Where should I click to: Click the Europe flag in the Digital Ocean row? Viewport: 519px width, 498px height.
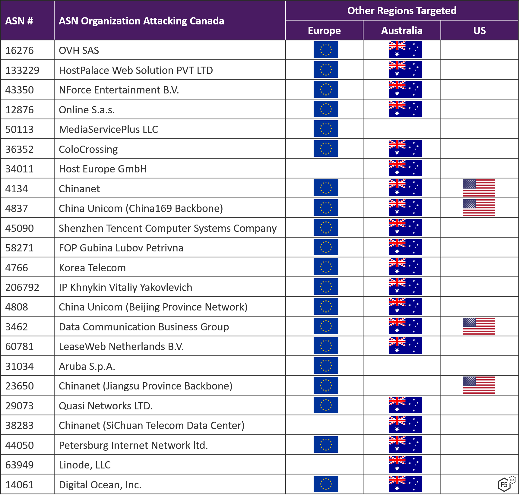[x=326, y=484]
